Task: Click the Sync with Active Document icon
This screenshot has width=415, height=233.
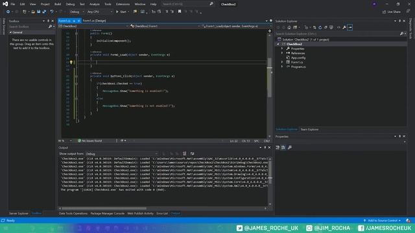Action: click(314, 27)
